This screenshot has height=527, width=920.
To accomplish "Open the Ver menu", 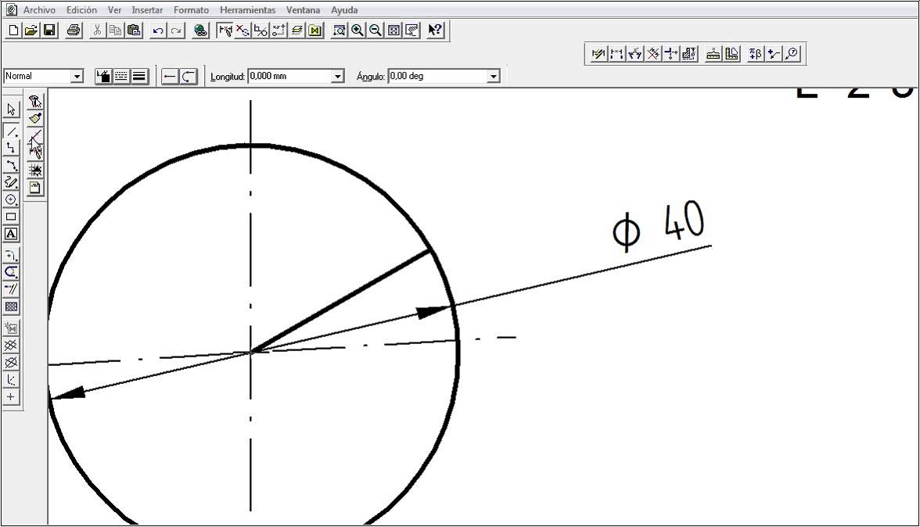I will click(114, 10).
